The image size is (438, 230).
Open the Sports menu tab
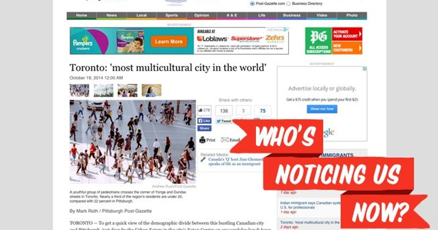[172, 15]
